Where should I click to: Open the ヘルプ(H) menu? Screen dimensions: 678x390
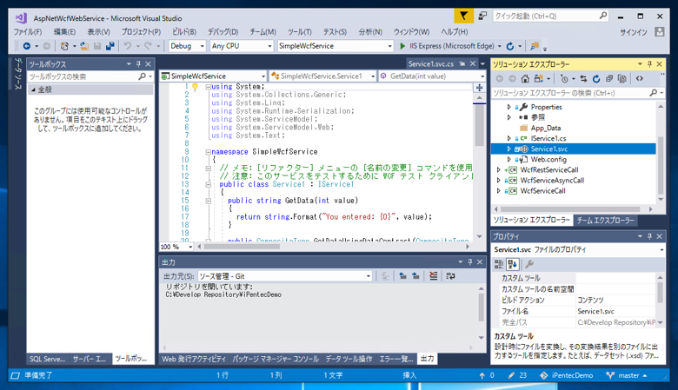pyautogui.click(x=454, y=32)
